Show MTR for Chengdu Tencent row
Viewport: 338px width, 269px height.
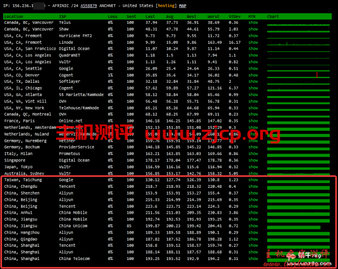(253, 187)
